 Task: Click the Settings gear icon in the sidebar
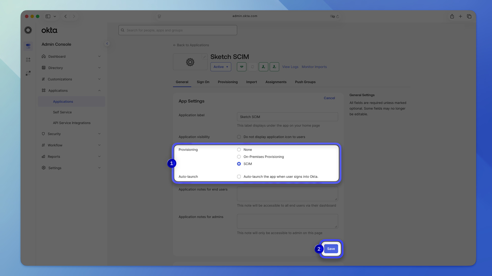click(44, 168)
